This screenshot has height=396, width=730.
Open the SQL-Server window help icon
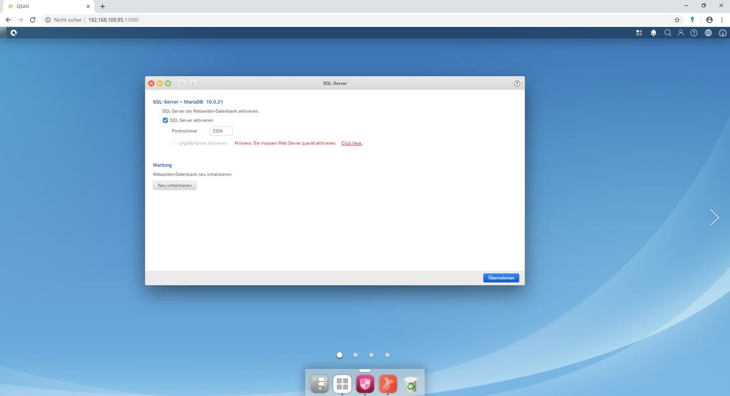click(517, 83)
